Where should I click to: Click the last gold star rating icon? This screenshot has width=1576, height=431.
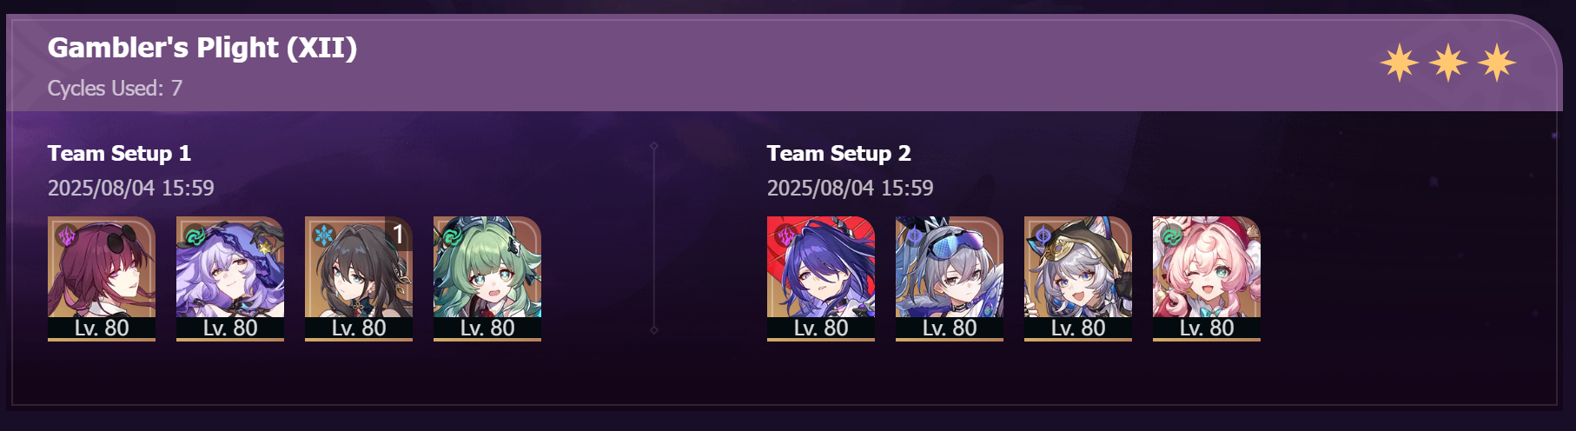[x=1497, y=63]
